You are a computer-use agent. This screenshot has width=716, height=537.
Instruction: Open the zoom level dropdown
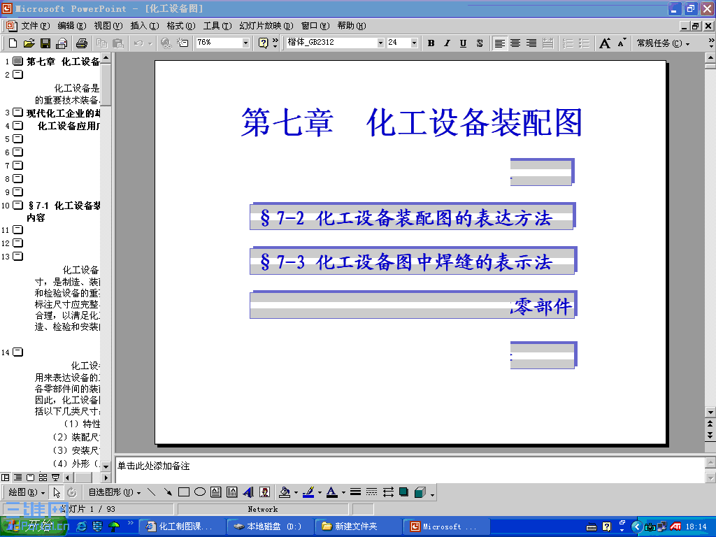click(246, 43)
